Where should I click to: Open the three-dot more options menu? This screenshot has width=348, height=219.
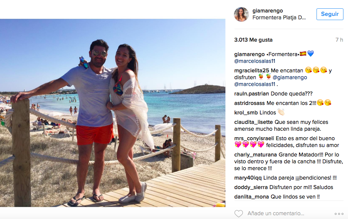(x=339, y=214)
